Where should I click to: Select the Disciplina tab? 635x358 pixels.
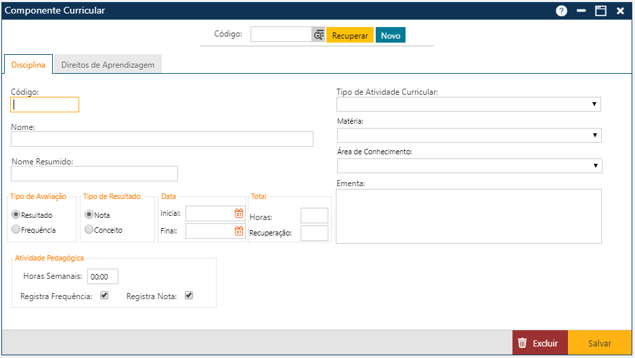click(x=28, y=65)
